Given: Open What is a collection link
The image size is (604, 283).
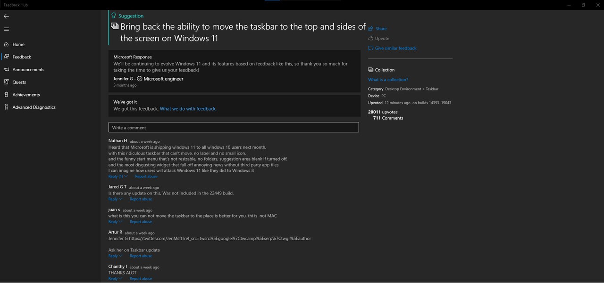Looking at the screenshot, I should coord(388,80).
